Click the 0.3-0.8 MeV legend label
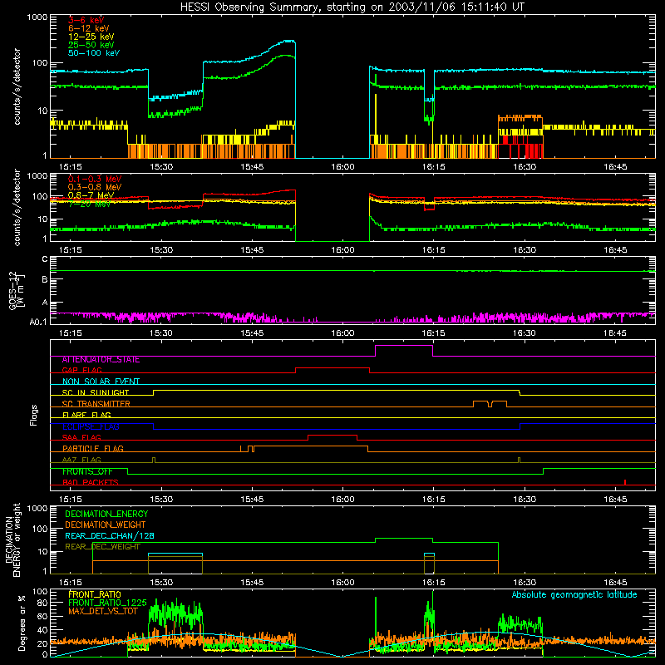 (x=95, y=188)
